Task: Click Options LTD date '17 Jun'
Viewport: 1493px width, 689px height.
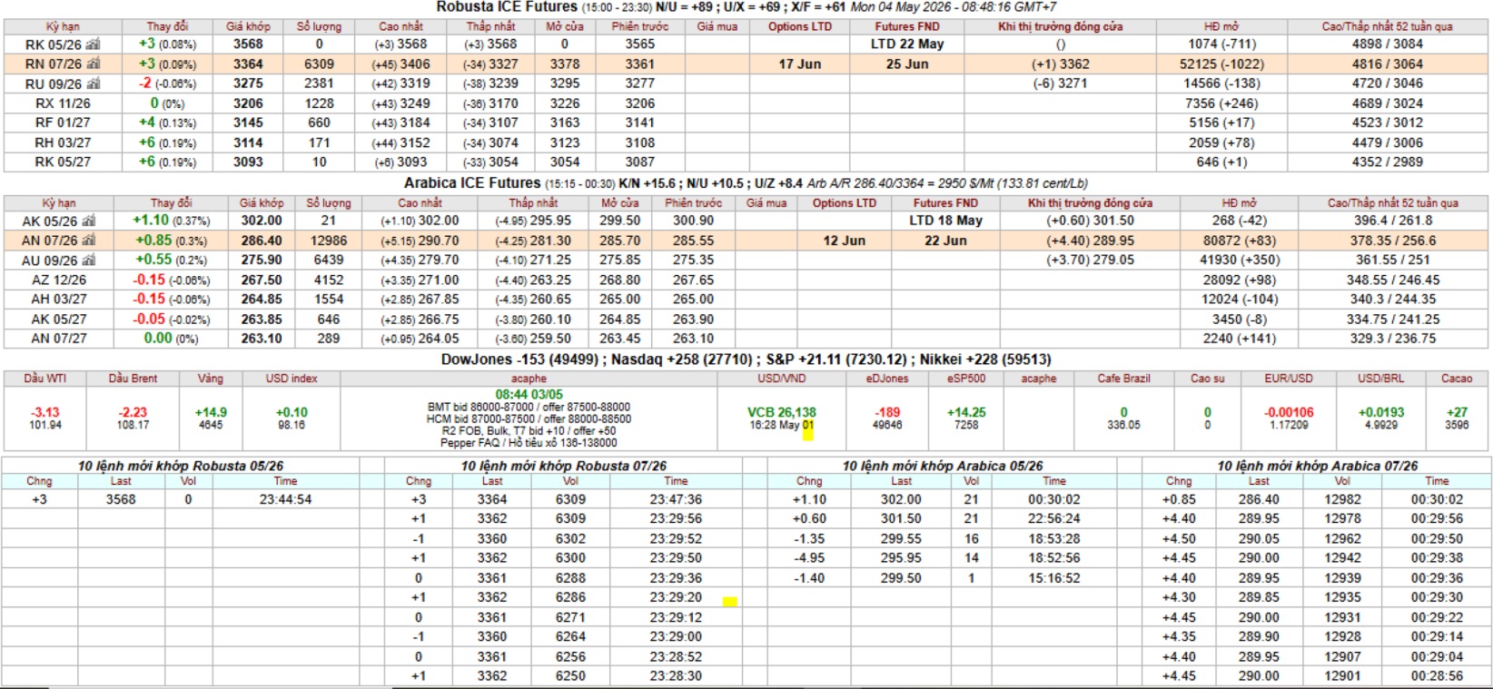Action: [x=799, y=64]
